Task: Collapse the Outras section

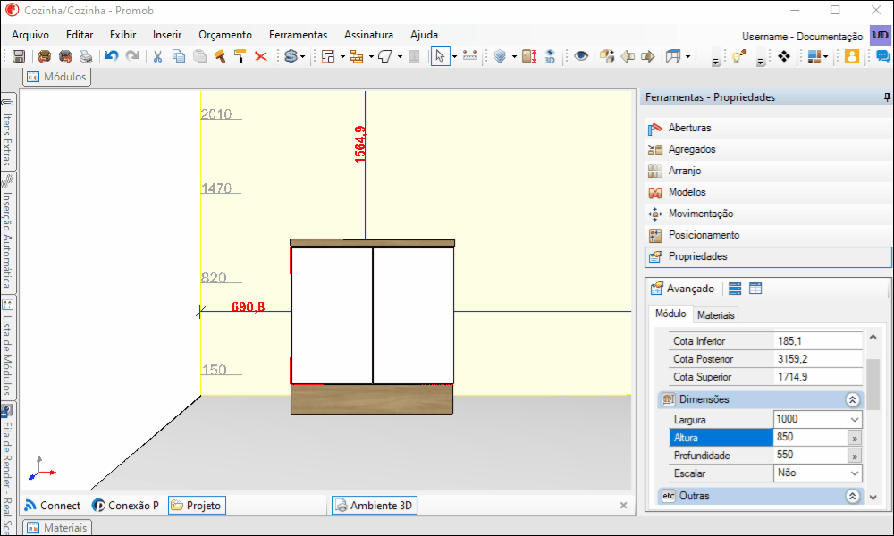Action: [852, 496]
